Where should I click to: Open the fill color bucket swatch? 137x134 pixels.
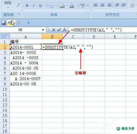point(62,6)
